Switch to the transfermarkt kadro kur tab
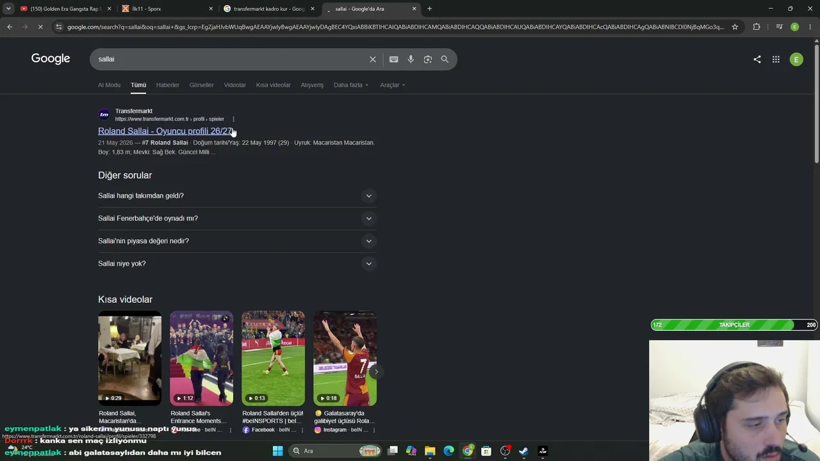The height and width of the screenshot is (461, 820). (x=270, y=9)
